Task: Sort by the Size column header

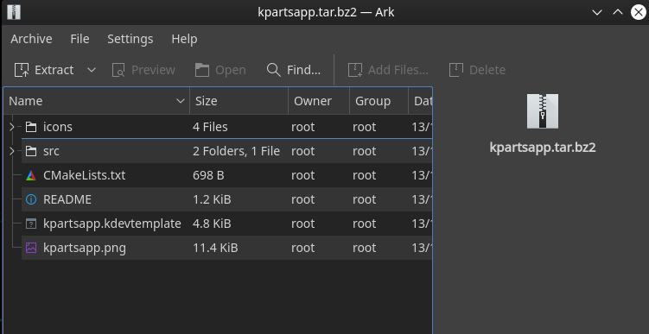Action: coord(239,101)
